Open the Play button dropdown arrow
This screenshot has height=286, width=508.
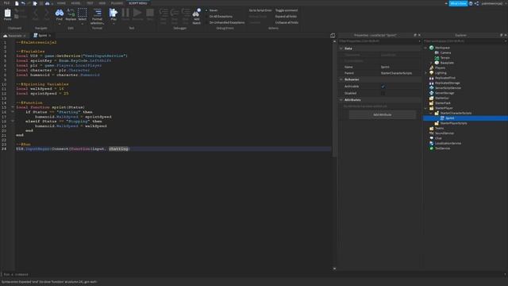click(x=114, y=23)
